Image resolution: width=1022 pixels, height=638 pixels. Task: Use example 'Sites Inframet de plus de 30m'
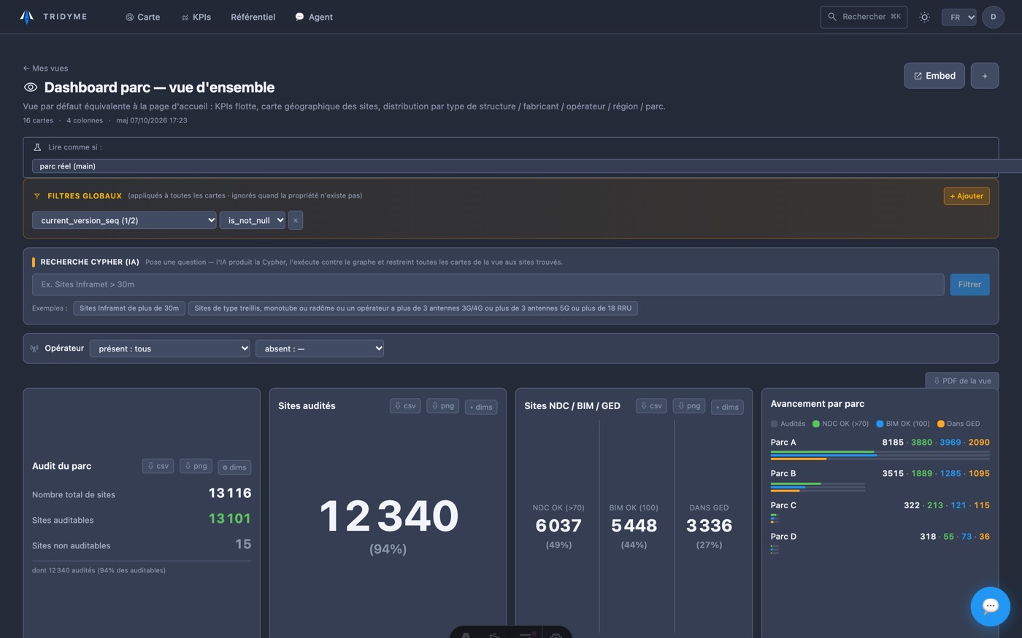129,308
